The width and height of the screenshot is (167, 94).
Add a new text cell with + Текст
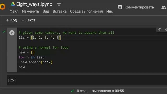(28, 20)
